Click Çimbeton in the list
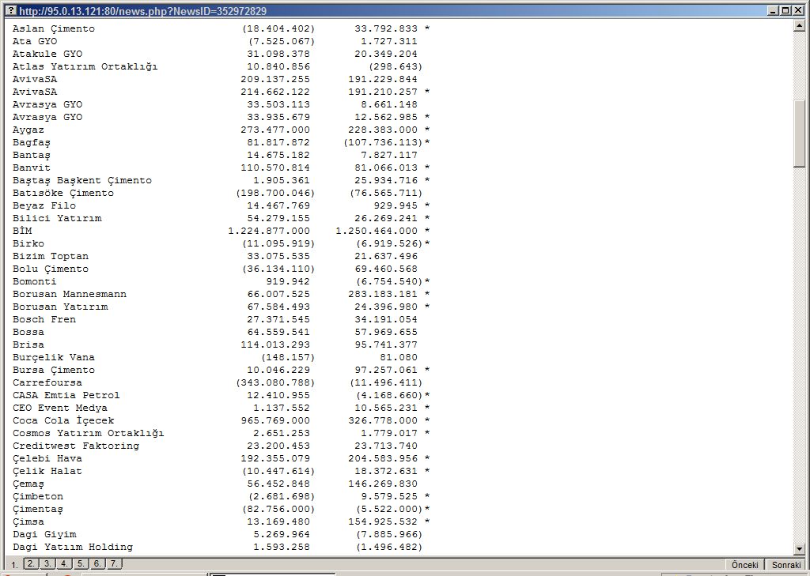 click(38, 496)
